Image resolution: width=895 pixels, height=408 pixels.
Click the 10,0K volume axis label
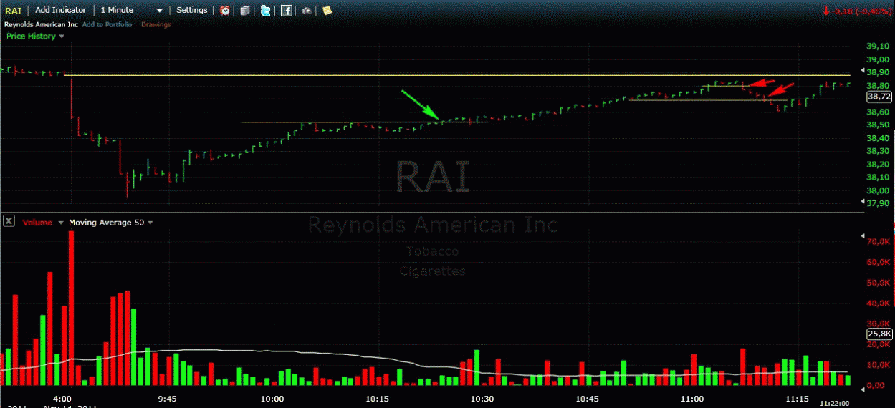coord(878,365)
